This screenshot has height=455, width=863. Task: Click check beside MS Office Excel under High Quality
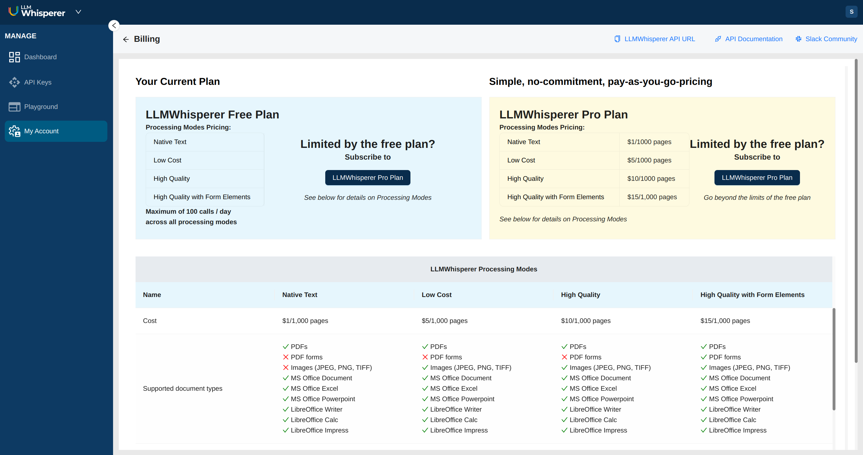point(564,388)
